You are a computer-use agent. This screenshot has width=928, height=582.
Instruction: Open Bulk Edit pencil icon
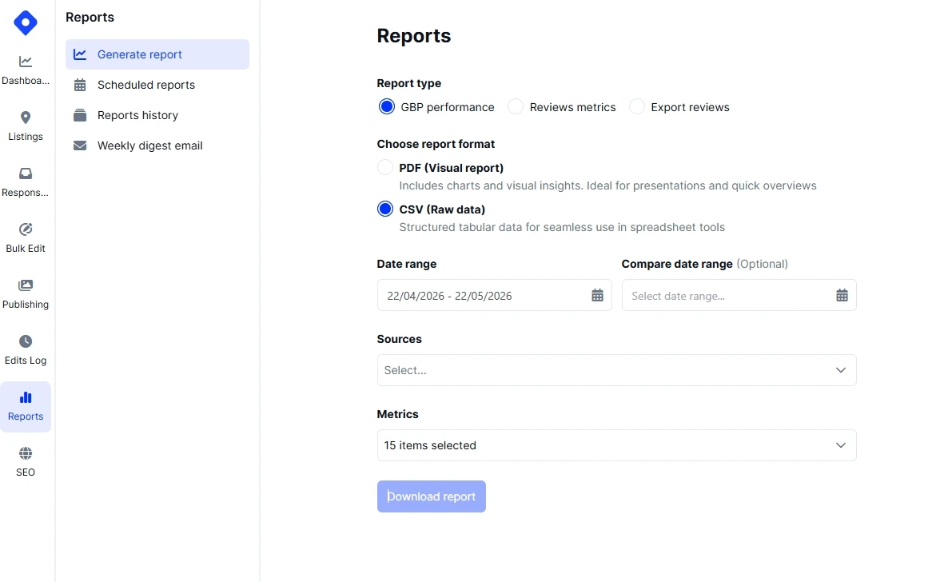pyautogui.click(x=26, y=229)
